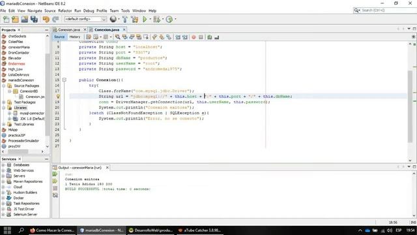Screen dimensions: 417x235
Task: Close the Output conexionMaria tab
Action: (107, 168)
